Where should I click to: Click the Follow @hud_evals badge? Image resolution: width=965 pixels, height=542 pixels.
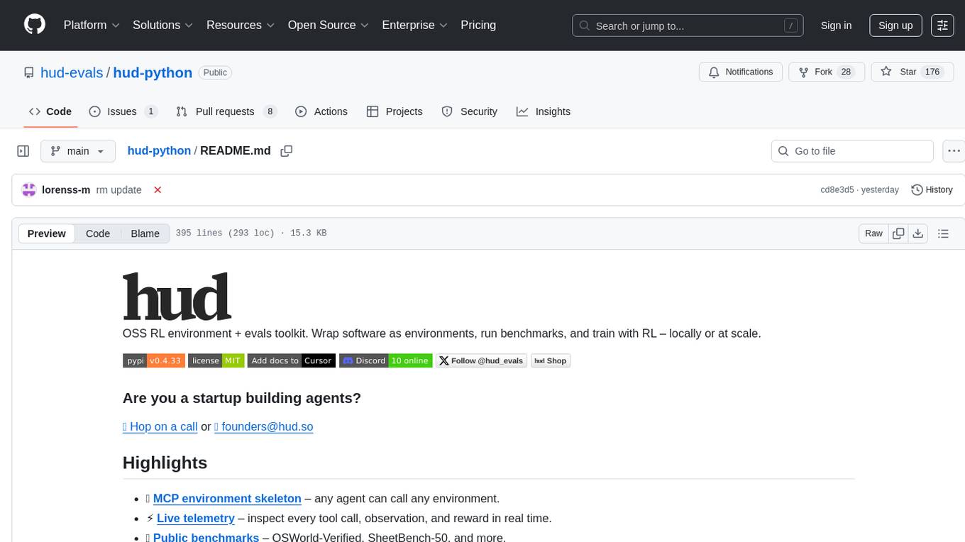(481, 360)
